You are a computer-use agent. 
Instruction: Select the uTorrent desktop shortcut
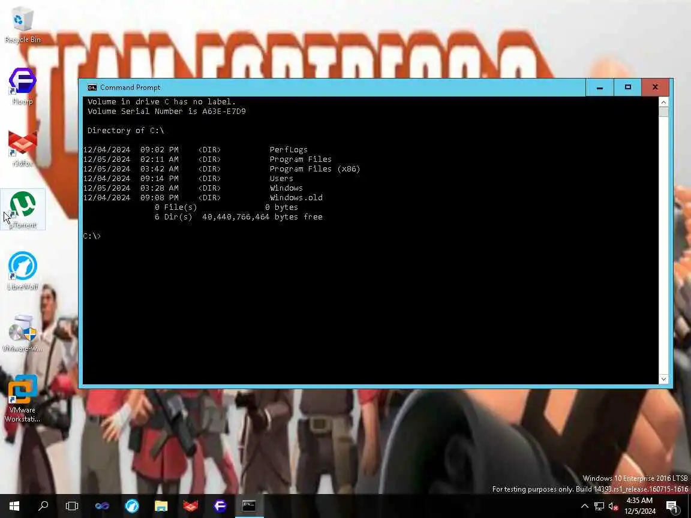(22, 210)
